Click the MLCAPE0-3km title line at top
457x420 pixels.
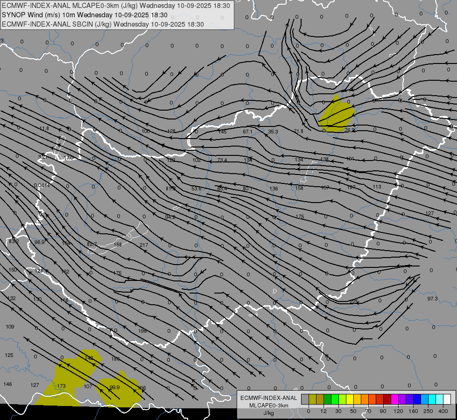[x=116, y=6]
